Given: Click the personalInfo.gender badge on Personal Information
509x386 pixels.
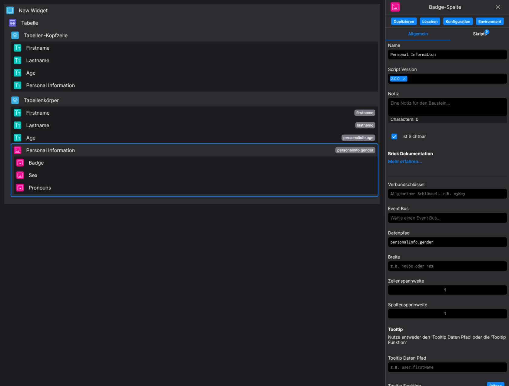Looking at the screenshot, I should click(x=355, y=150).
